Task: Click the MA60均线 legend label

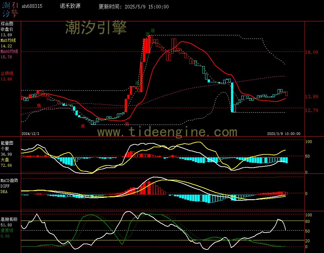Action: (x=9, y=51)
